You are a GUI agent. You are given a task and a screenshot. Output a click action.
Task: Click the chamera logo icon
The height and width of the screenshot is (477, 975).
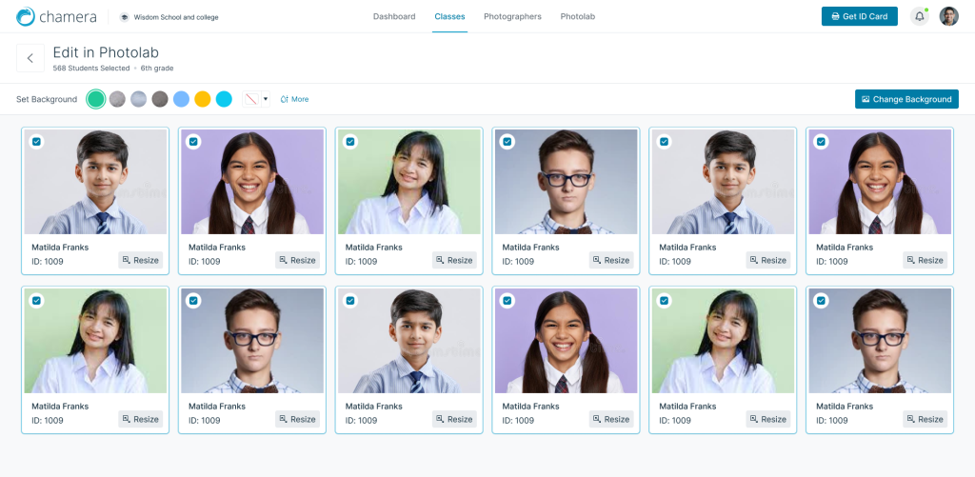(x=26, y=17)
